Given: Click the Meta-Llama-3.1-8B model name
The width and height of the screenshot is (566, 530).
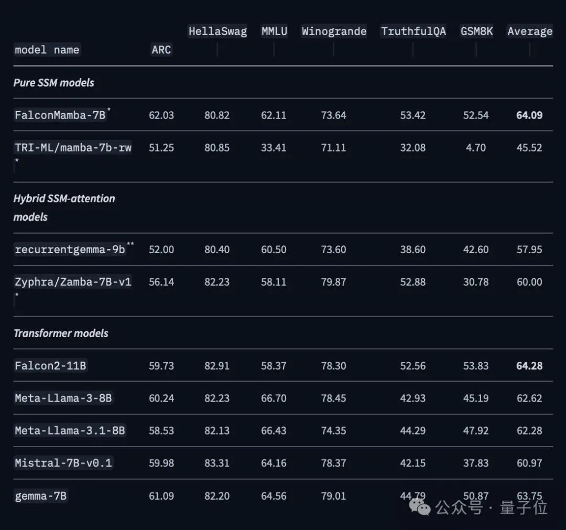Looking at the screenshot, I should tap(70, 431).
